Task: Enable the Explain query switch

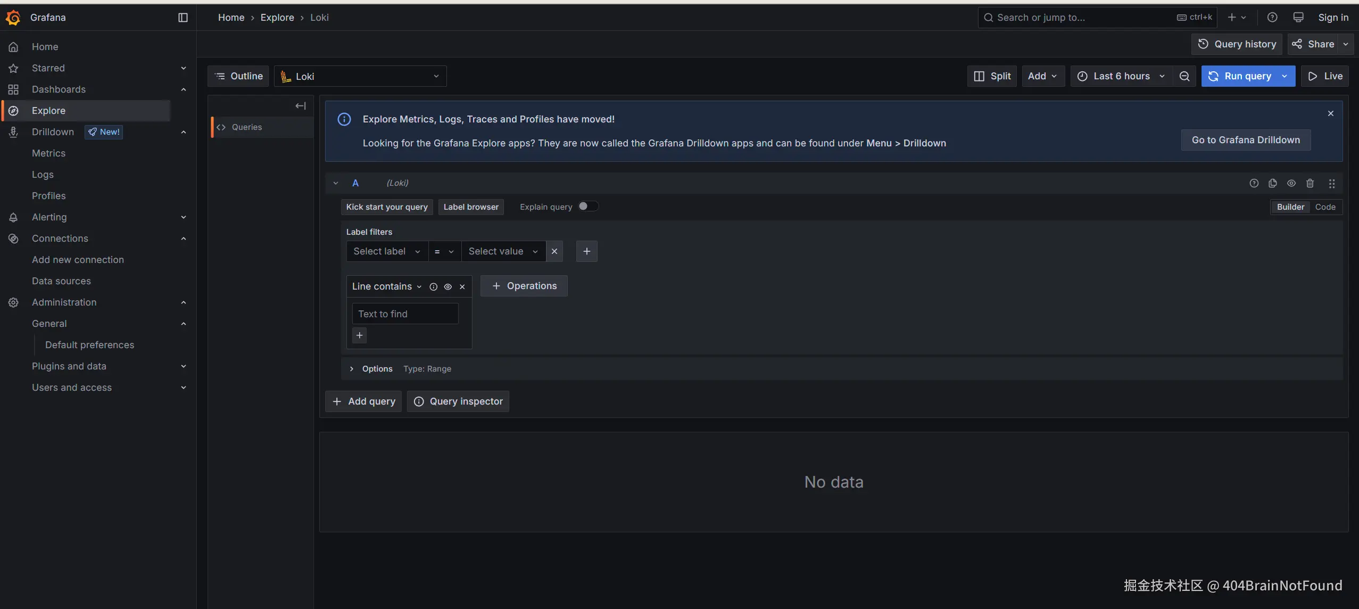Action: coord(588,207)
